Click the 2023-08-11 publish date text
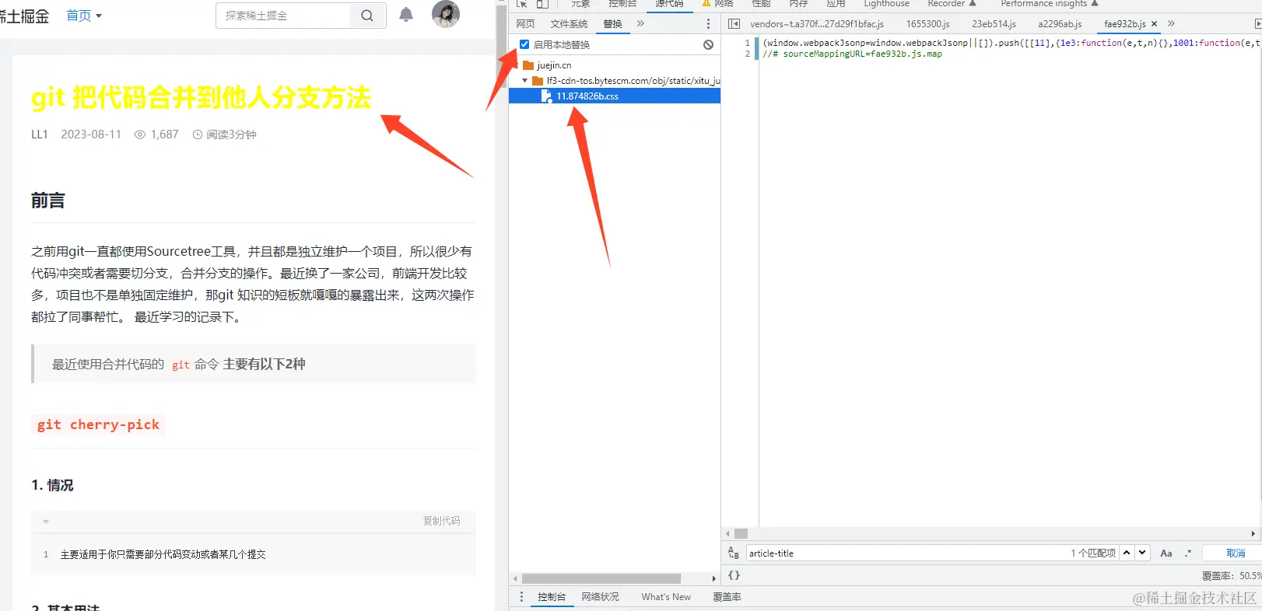 coord(91,134)
